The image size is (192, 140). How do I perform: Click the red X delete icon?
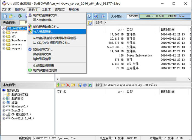coord(68,85)
